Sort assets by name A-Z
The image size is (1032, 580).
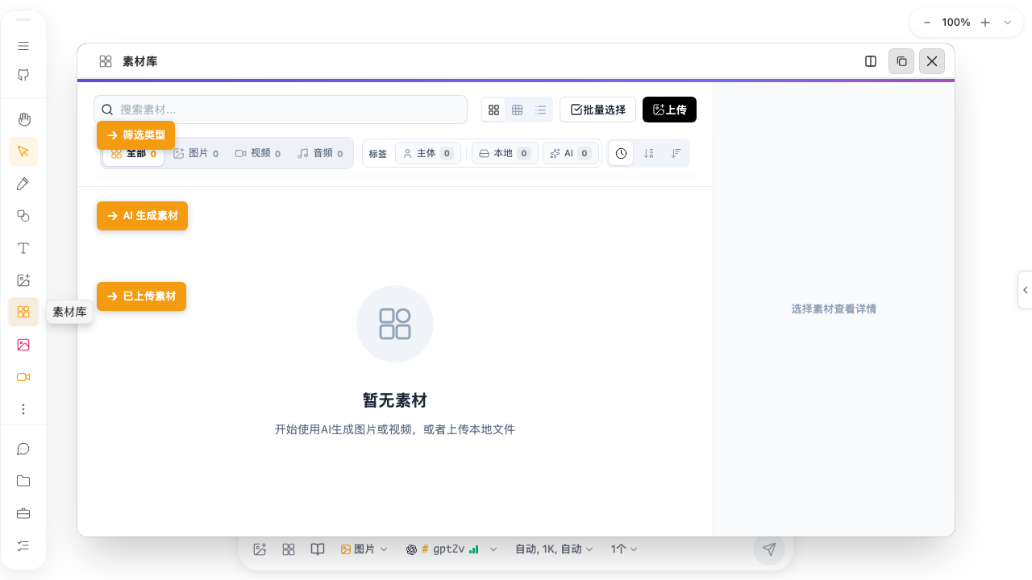pos(649,153)
